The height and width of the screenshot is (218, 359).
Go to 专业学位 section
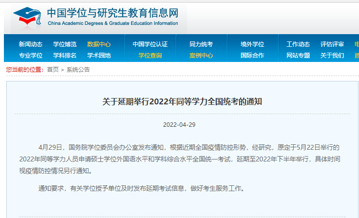pos(31,56)
